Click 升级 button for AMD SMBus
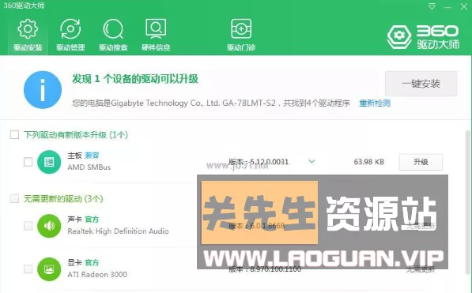Screen dimensions: 472x293 point(421,162)
